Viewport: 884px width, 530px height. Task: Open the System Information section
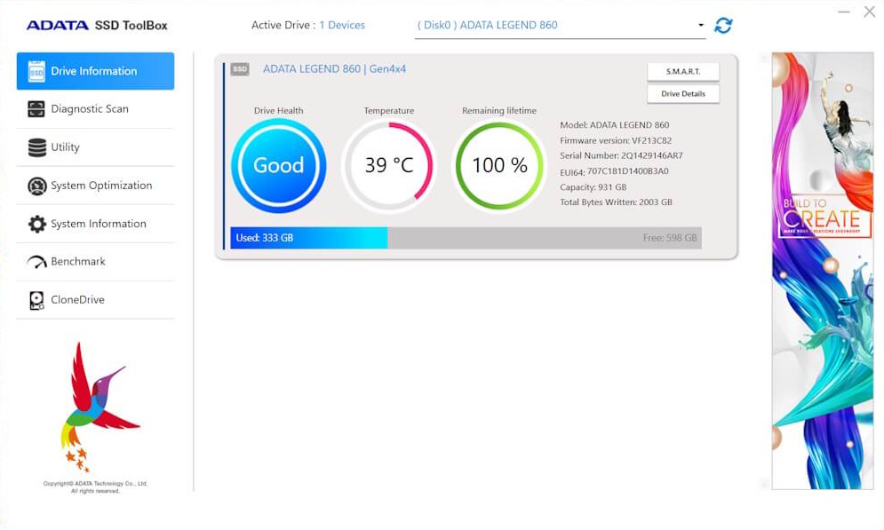tap(95, 224)
